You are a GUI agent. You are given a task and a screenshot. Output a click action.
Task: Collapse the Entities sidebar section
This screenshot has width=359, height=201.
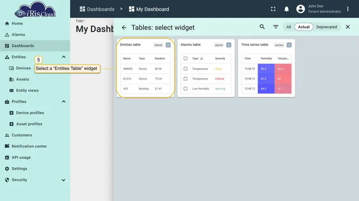[x=64, y=57]
